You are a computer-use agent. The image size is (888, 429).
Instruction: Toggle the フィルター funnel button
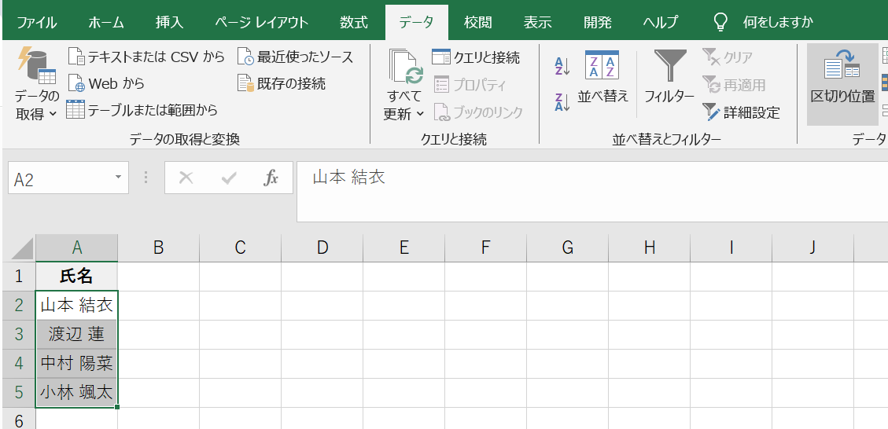[669, 79]
